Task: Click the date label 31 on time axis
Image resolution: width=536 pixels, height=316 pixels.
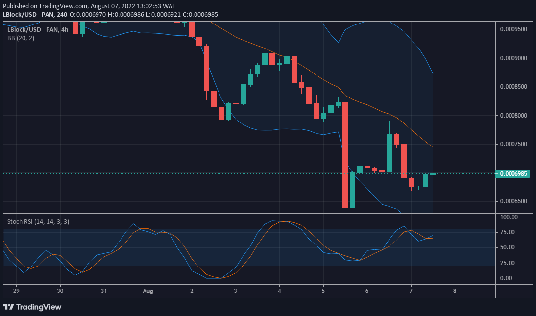Action: pos(104,291)
